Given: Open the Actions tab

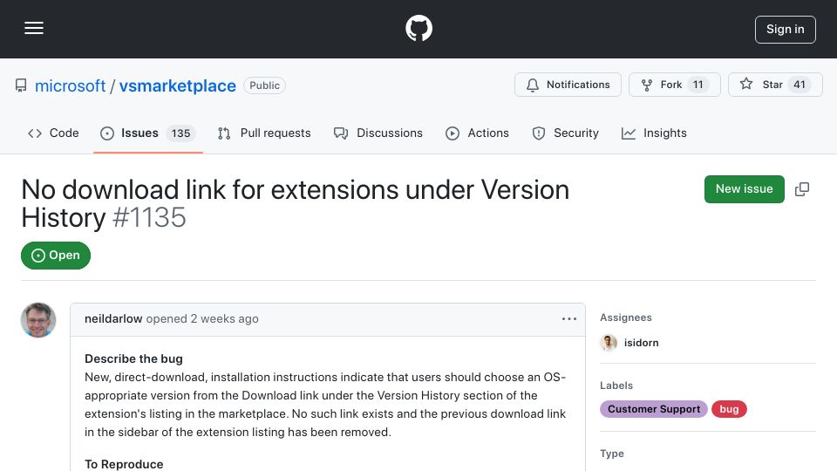Looking at the screenshot, I should (x=477, y=133).
